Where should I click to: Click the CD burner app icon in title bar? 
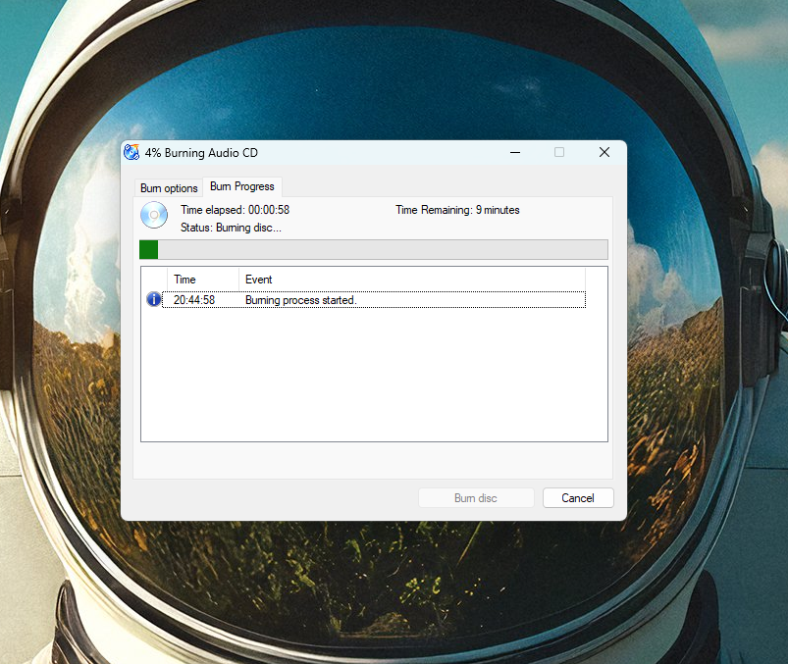(x=131, y=152)
